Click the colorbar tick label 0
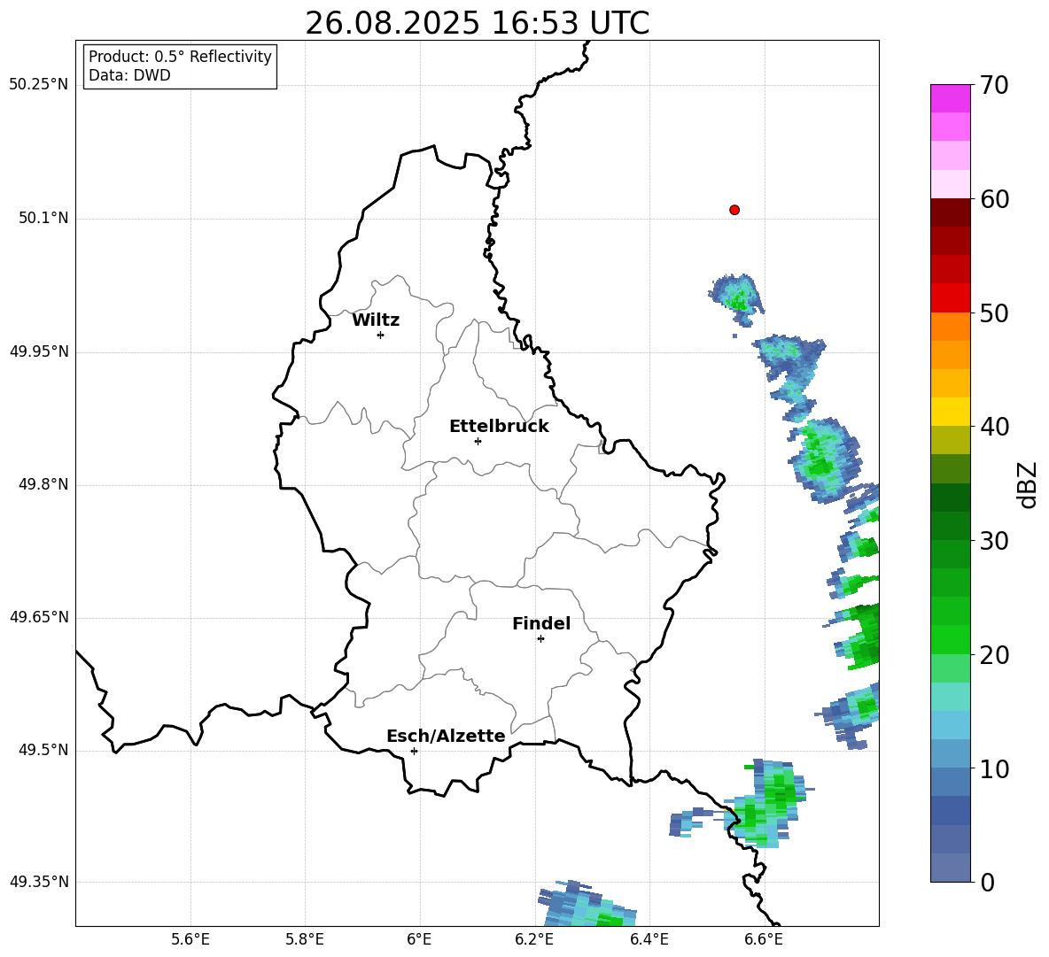1049x957 pixels. 987,882
